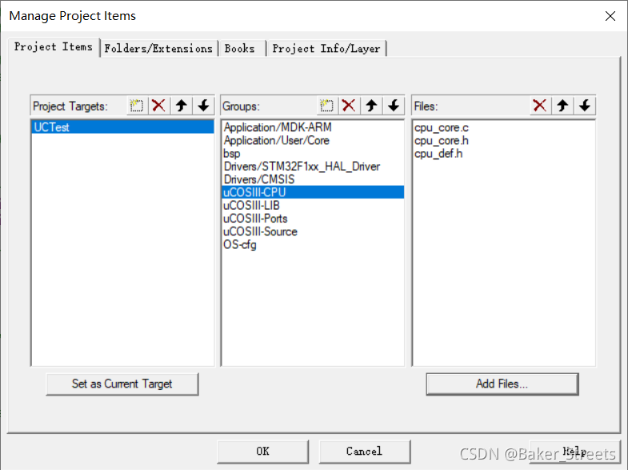Click Add Files button

(x=502, y=384)
